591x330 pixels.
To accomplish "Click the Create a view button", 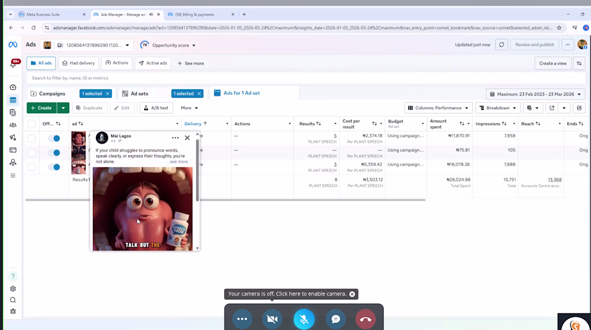I will click(552, 63).
